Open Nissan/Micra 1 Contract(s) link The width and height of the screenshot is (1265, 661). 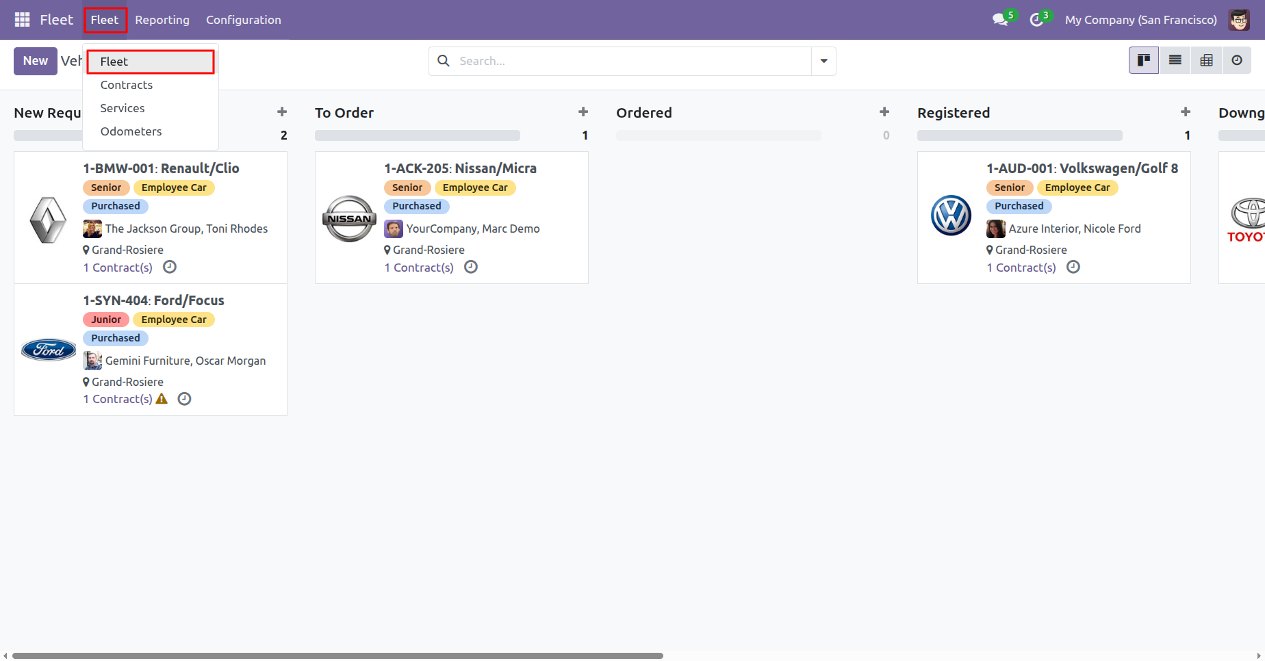click(x=419, y=268)
